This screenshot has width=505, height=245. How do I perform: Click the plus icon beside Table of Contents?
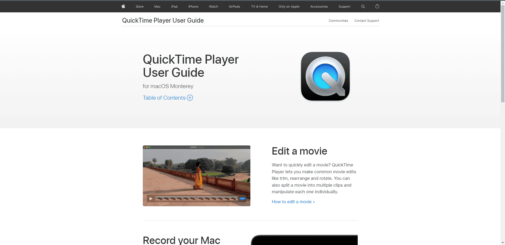pos(190,98)
